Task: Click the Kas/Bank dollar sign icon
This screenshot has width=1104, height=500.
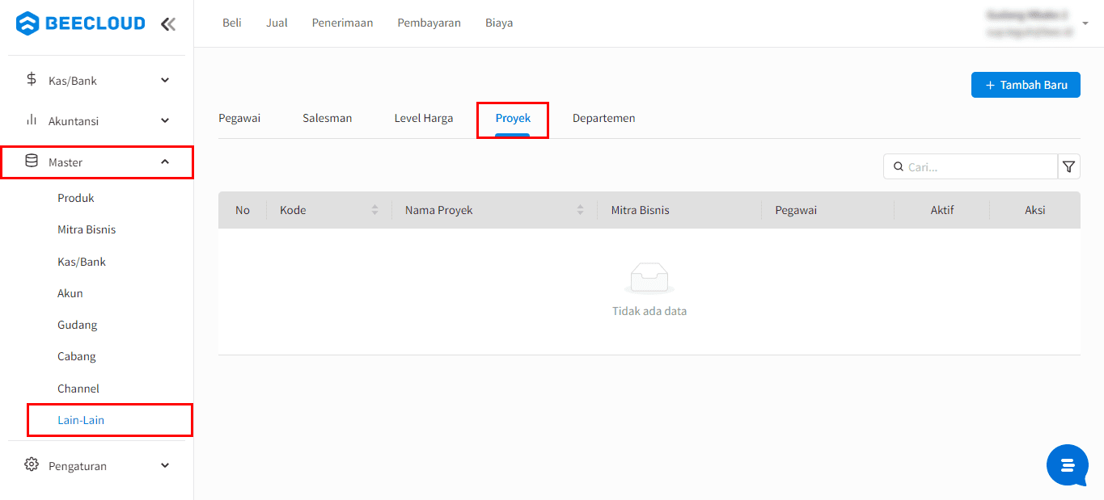Action: 32,79
